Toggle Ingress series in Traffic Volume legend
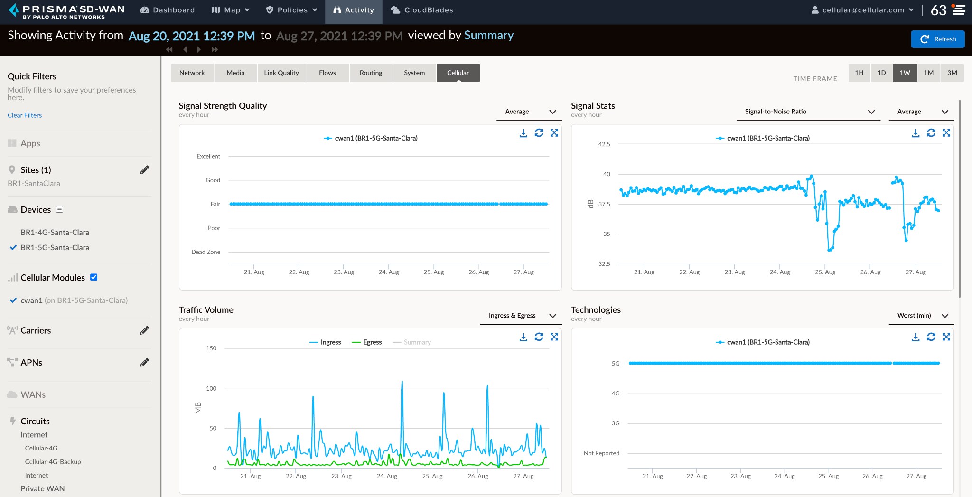 [325, 342]
